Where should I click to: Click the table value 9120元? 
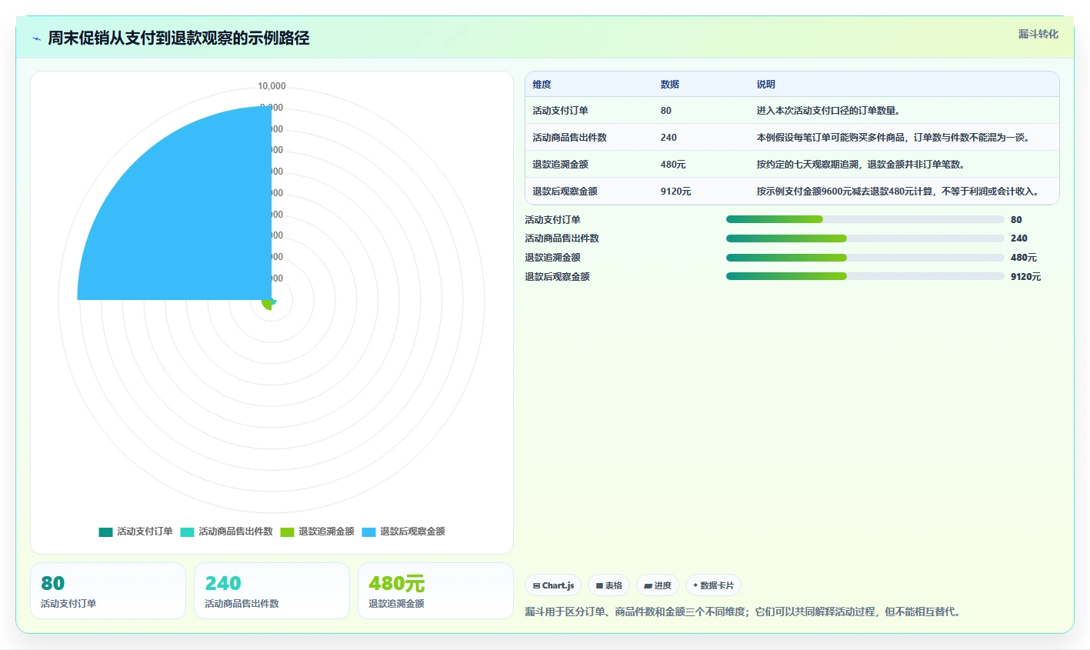coord(675,192)
